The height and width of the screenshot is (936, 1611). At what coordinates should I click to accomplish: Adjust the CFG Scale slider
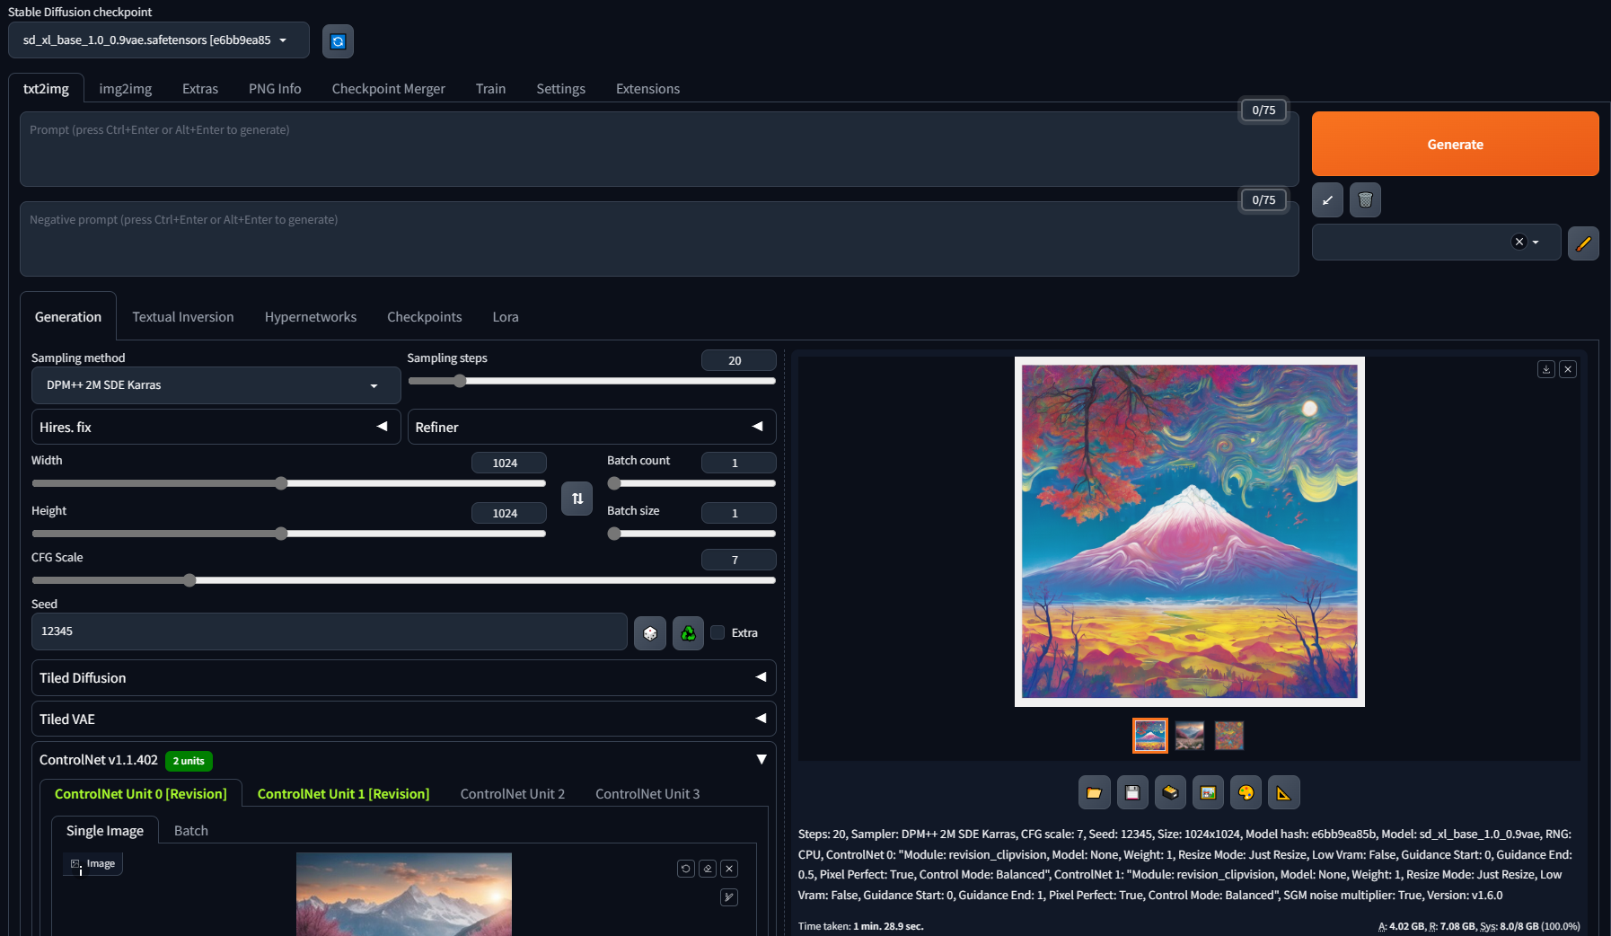click(x=189, y=580)
